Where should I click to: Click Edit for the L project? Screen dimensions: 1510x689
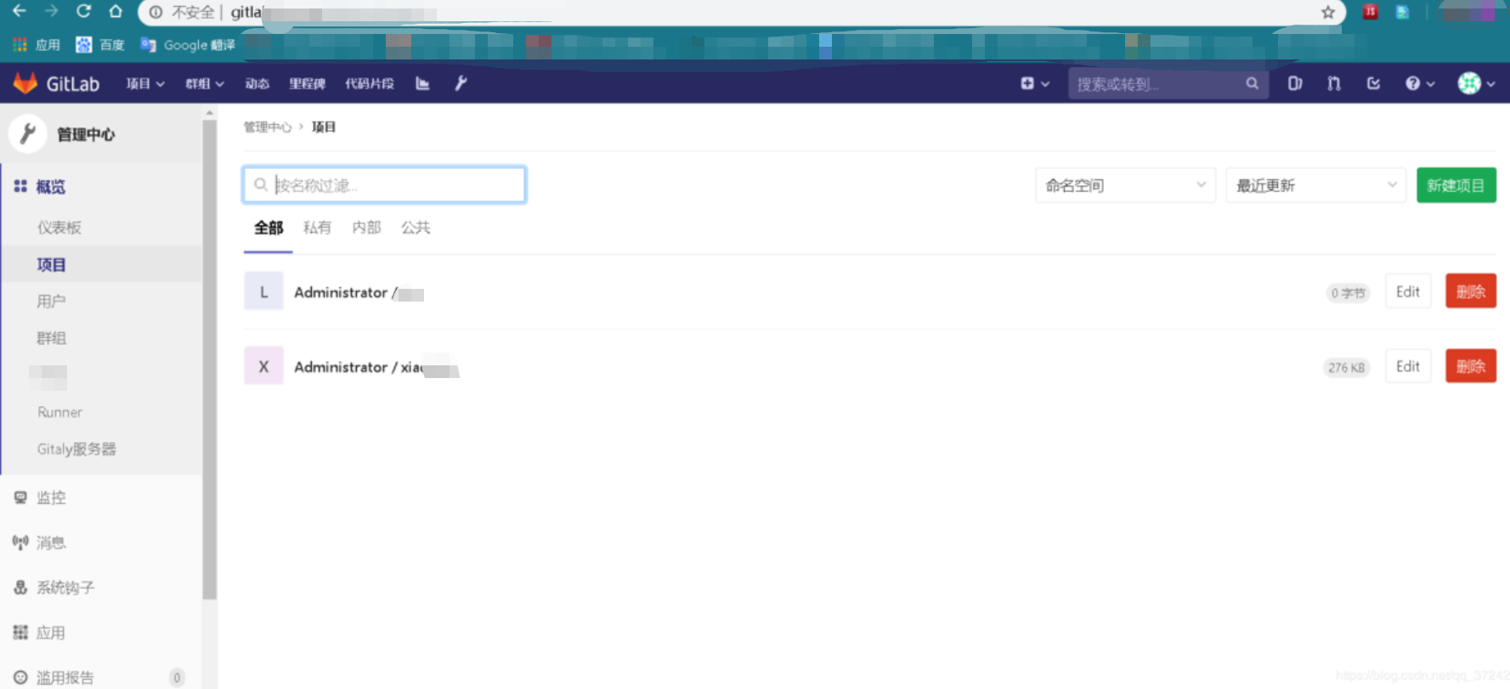[x=1408, y=291]
